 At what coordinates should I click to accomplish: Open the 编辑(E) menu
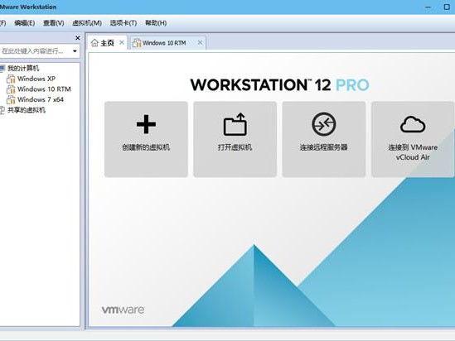[x=25, y=23]
